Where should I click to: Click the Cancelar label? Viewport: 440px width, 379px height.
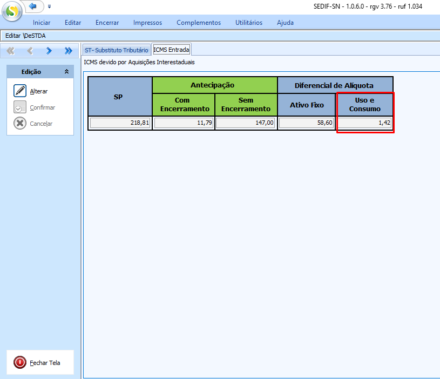[41, 124]
